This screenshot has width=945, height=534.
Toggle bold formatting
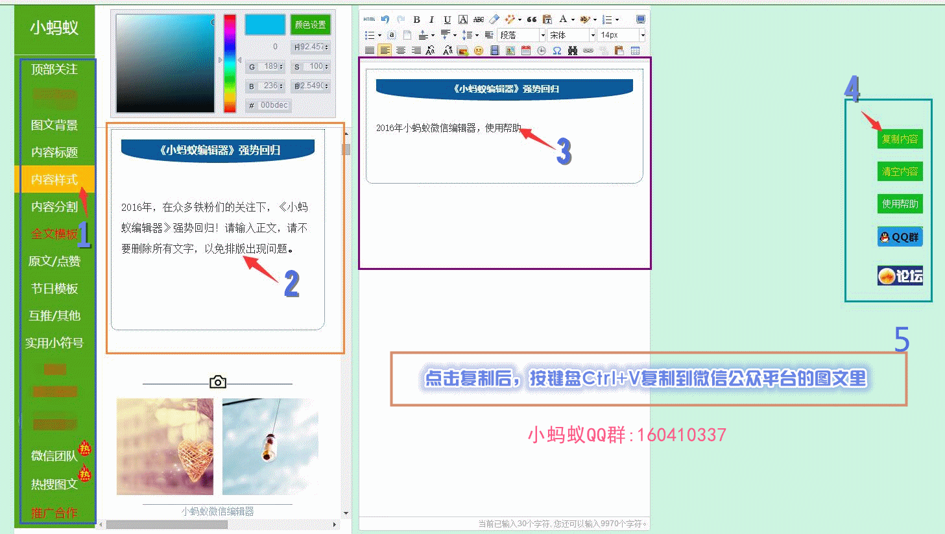point(416,19)
